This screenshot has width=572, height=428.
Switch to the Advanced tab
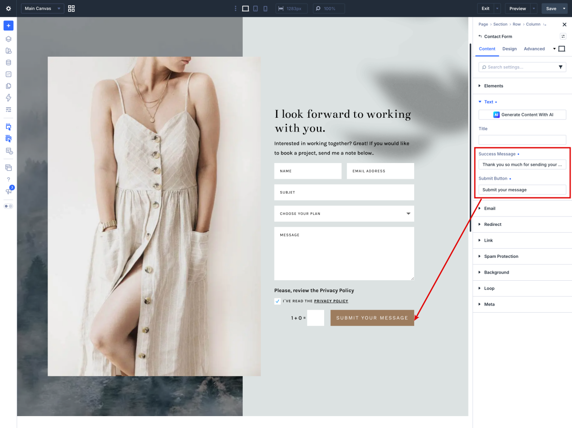coord(534,49)
